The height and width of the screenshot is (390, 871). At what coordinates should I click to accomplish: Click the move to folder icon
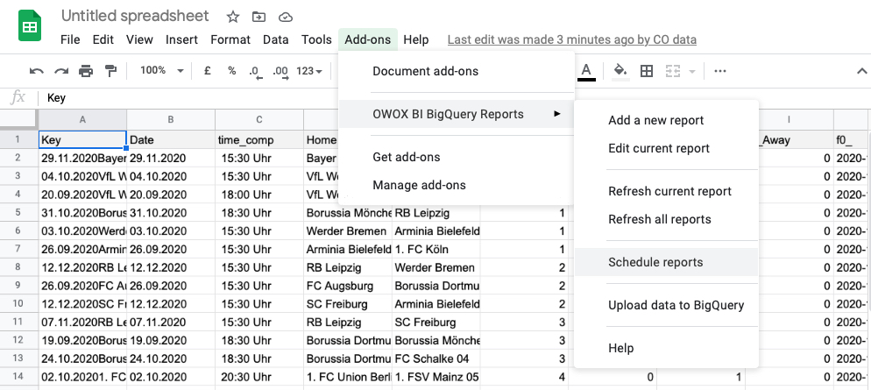[258, 17]
